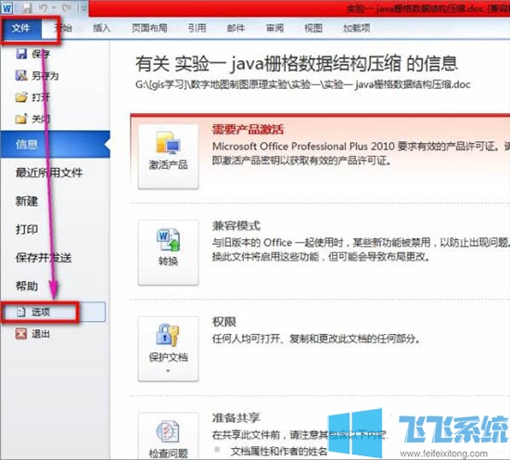510x460 pixels.
Task: Click the Word logo in title bar
Action: [x=6, y=8]
